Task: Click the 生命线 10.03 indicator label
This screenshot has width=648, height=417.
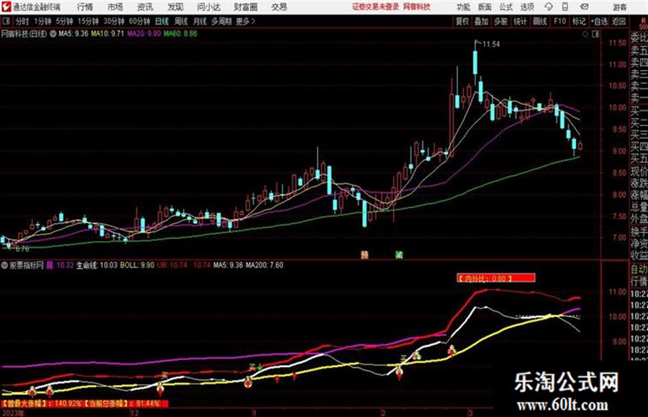Action: [x=97, y=265]
